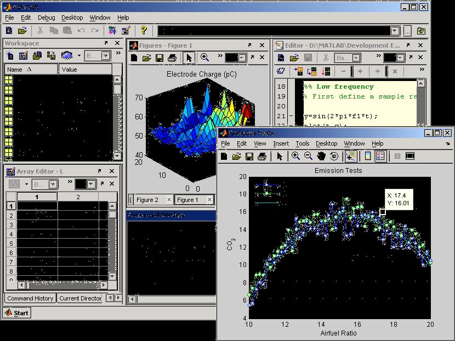
Task: Click increment plus button in Editor cell toolbar
Action: tap(360, 71)
